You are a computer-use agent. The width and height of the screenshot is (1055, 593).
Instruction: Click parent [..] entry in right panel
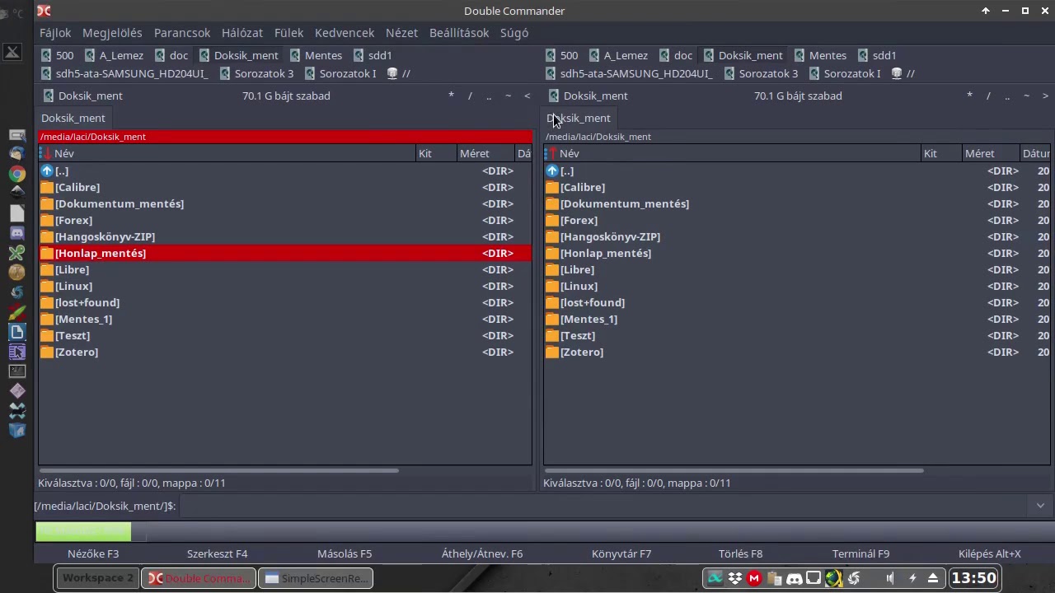tap(796, 170)
